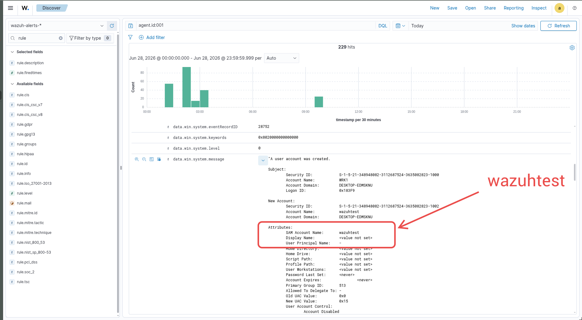Select rule.soc_2 field

click(26, 272)
